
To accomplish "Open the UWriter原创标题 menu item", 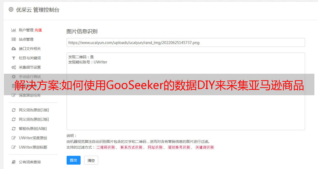I will pyautogui.click(x=33, y=147).
